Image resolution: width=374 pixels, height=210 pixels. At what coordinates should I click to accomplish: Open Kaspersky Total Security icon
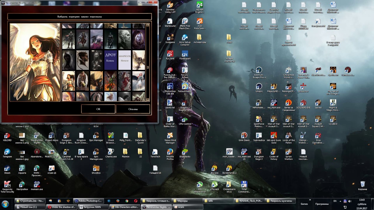pos(7,187)
